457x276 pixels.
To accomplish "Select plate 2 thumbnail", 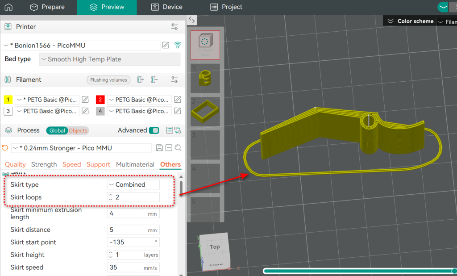I will 205,112.
